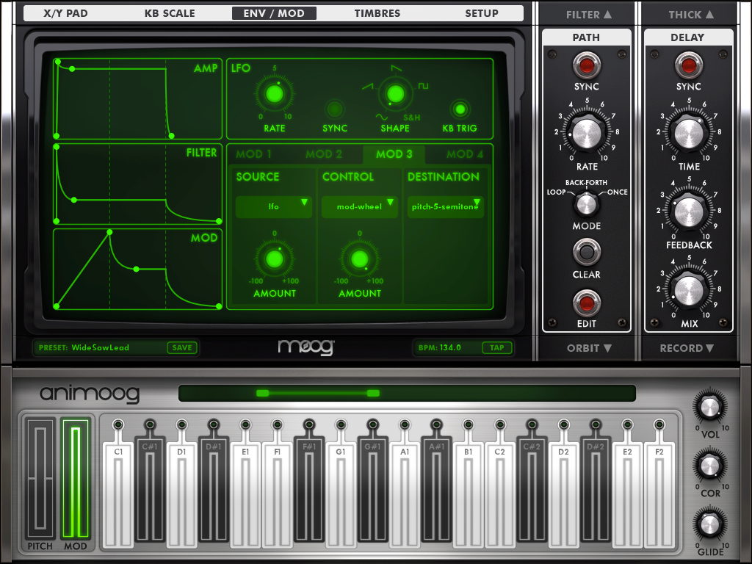Screen dimensions: 752x564
Task: Click the Source Amount knob
Action: click(x=274, y=259)
